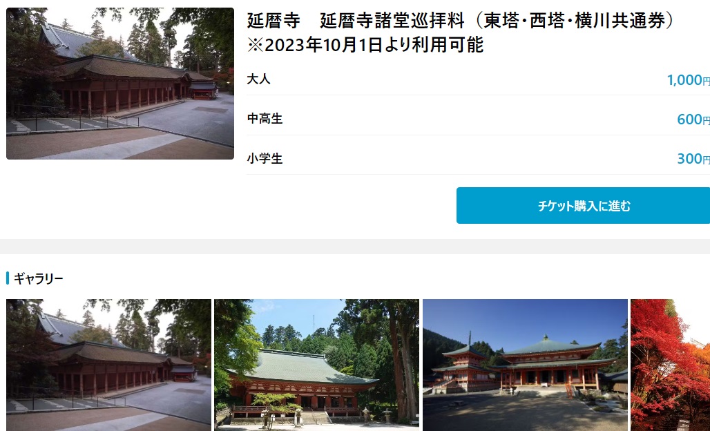Select the red autumn leaves gallery image
Viewport: 710px width, 431px height.
tap(670, 365)
